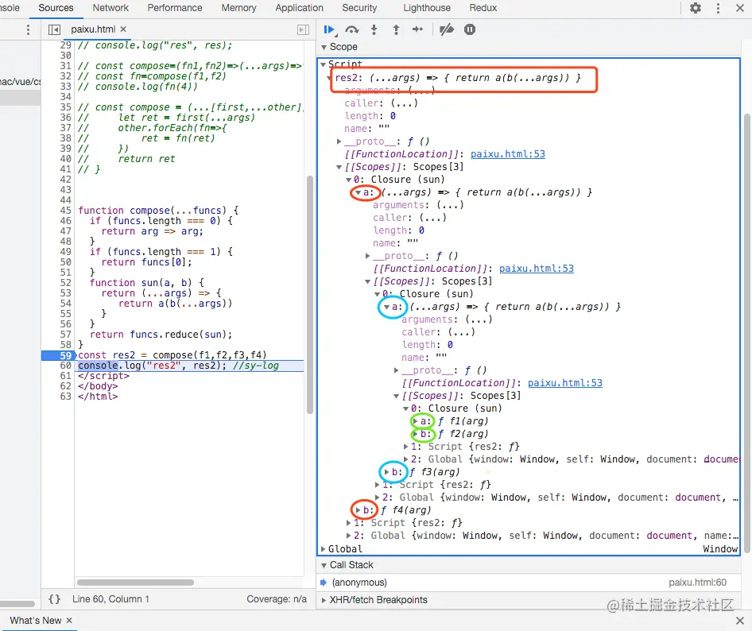Expand the 'a: f f1(arg)' entry
Image resolution: width=752 pixels, height=631 pixels.
tap(415, 421)
